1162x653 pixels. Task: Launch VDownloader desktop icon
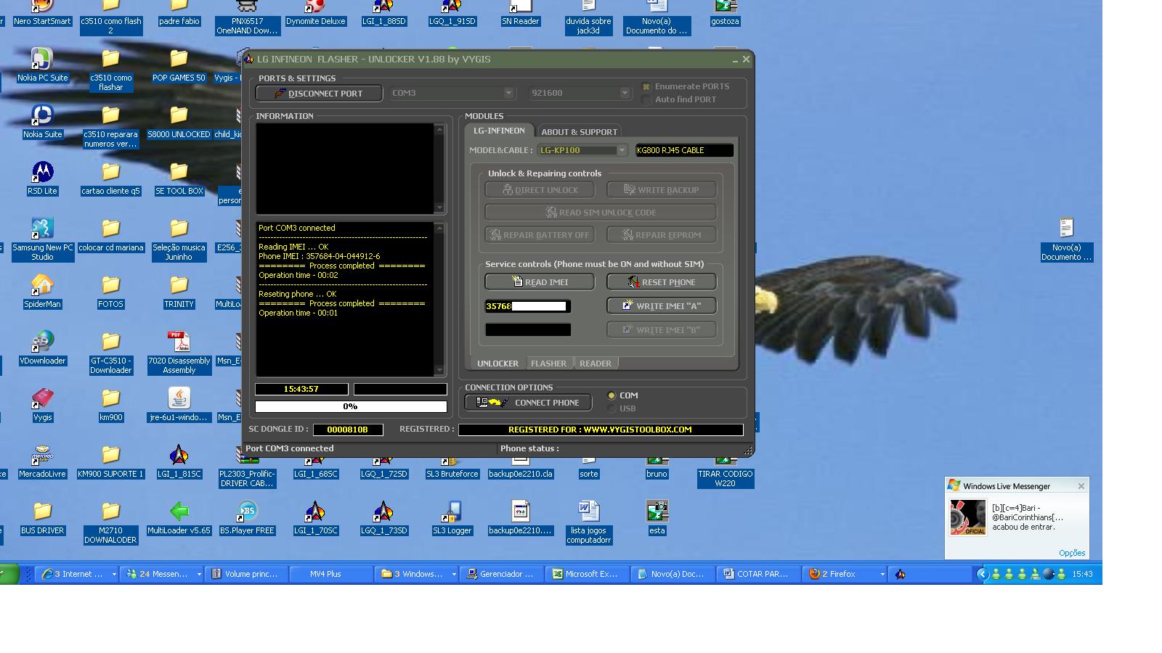coord(42,342)
